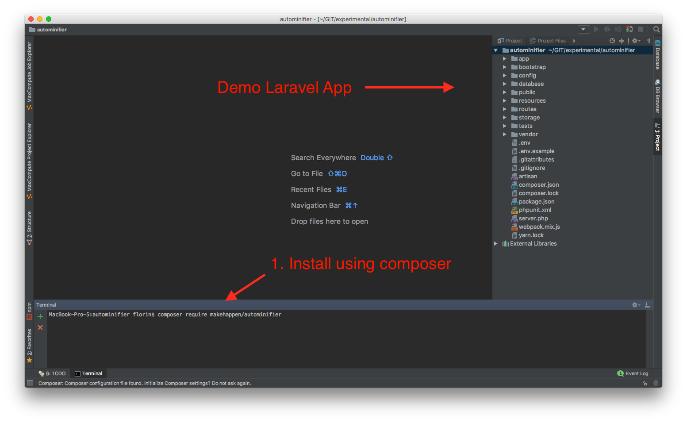The width and height of the screenshot is (687, 423).
Task: Expand the storage folder
Action: [x=504, y=118]
